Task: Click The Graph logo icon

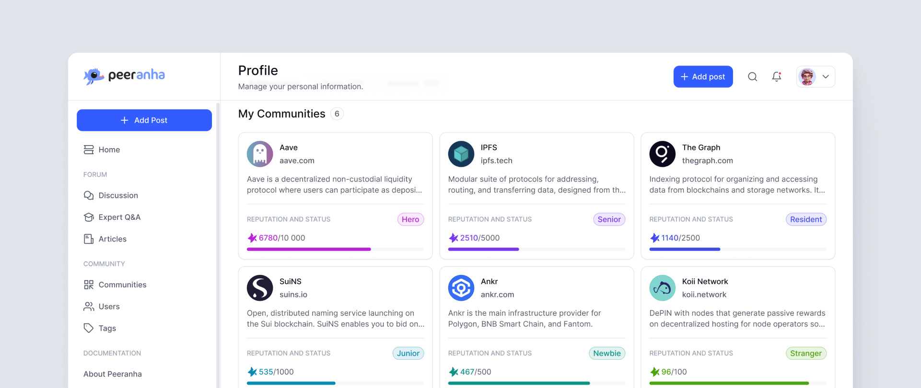Action: click(663, 154)
